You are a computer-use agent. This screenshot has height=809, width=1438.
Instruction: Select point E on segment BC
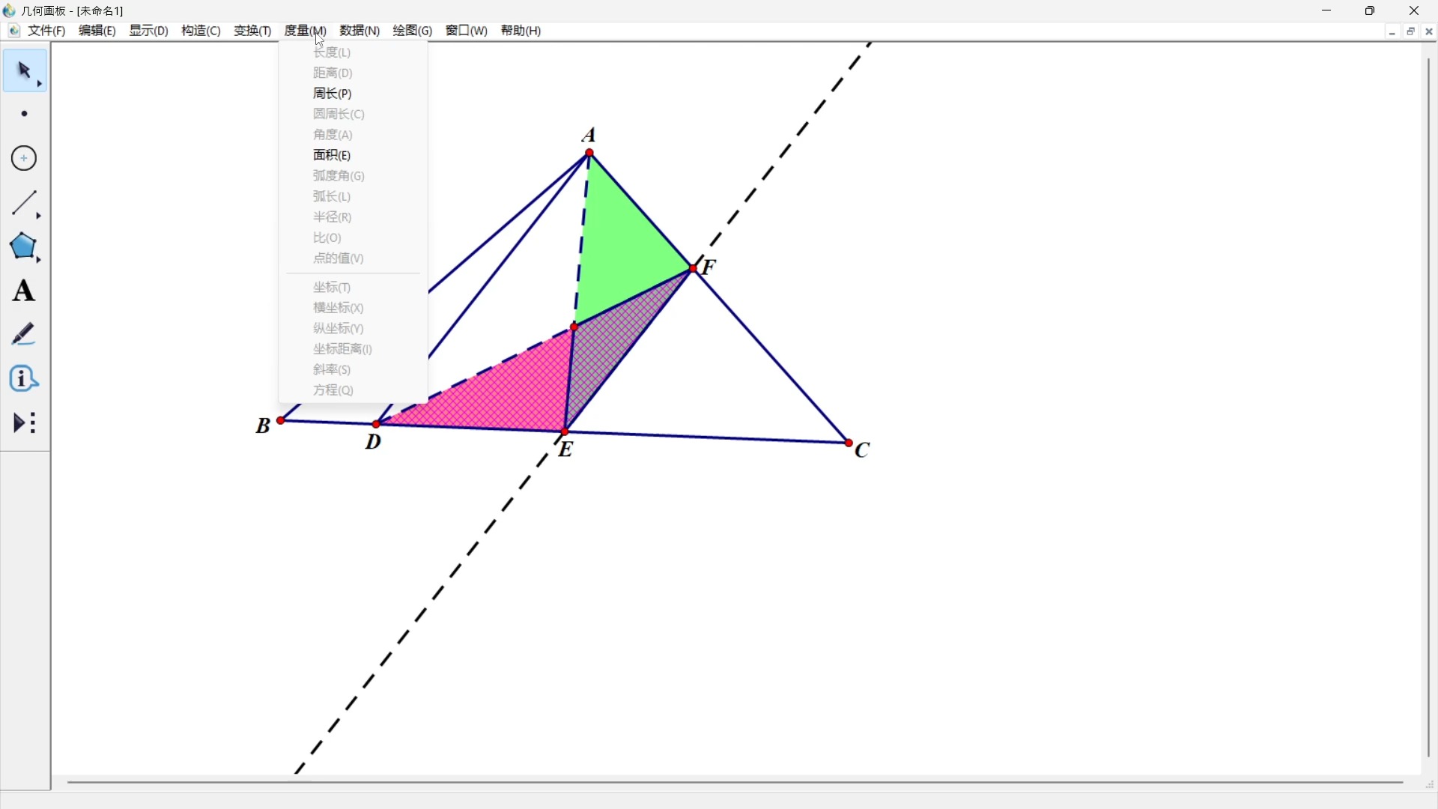565,432
